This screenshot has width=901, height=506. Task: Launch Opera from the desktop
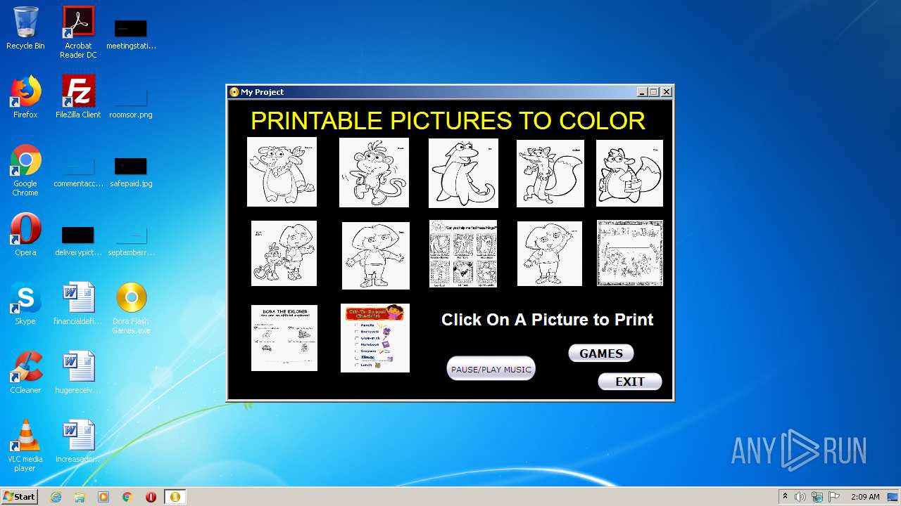pyautogui.click(x=25, y=235)
